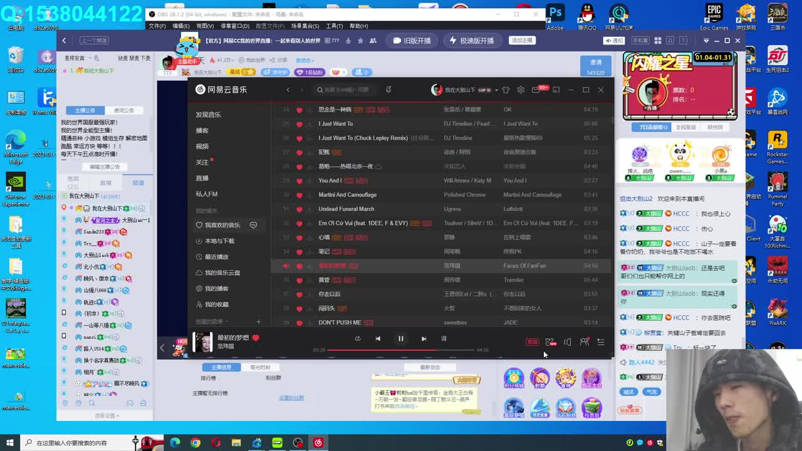Unlike the song Martini And Camouflage
The image size is (802, 451).
(x=299, y=195)
